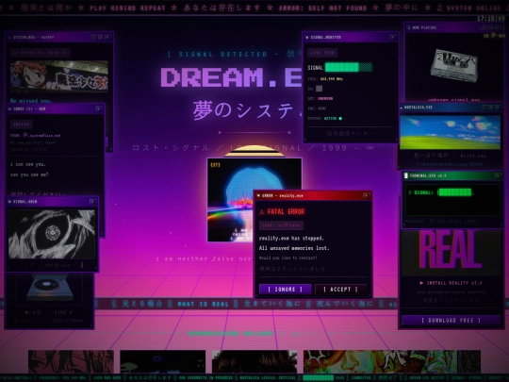
Task: Click the cassette tape in NOW PLAYING
Action: pos(454,67)
